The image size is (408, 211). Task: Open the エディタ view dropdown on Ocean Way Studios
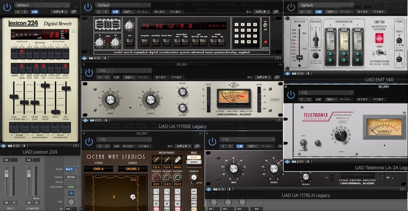(x=184, y=146)
